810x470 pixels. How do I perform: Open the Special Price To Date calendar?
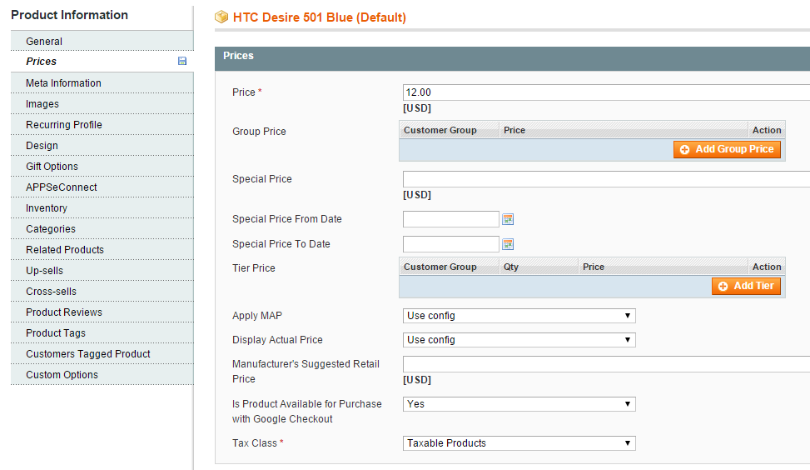click(508, 244)
